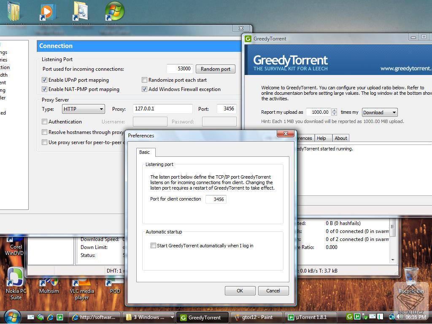Click the network tray icon
The height and width of the screenshot is (324, 432).
click(391, 317)
